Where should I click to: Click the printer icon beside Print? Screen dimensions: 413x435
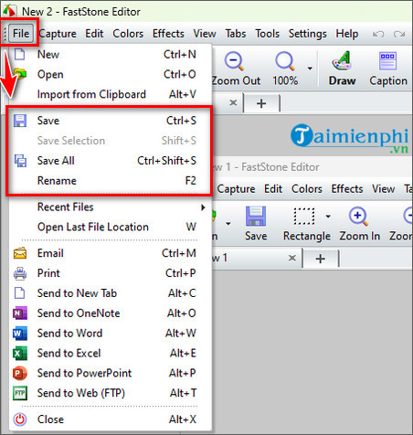click(20, 273)
